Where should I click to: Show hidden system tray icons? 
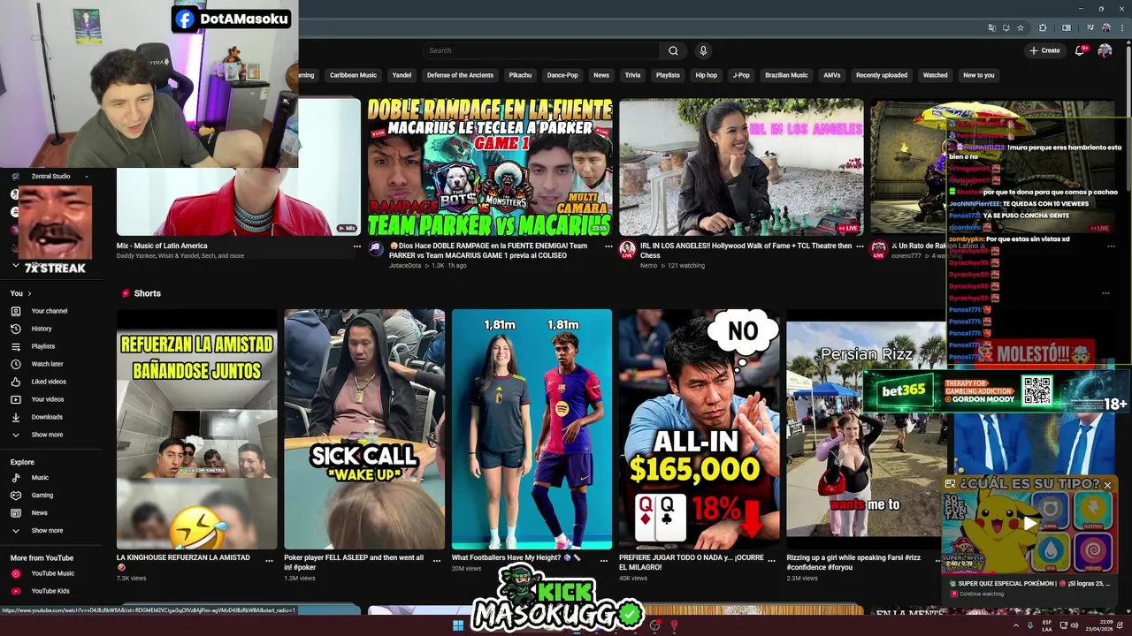pos(1015,625)
